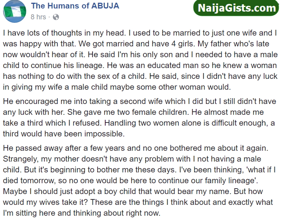
Task: Click the phrase 'second wife' in the post
Action: point(151,101)
